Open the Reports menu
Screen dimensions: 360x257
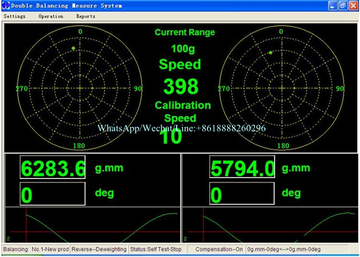pyautogui.click(x=85, y=16)
